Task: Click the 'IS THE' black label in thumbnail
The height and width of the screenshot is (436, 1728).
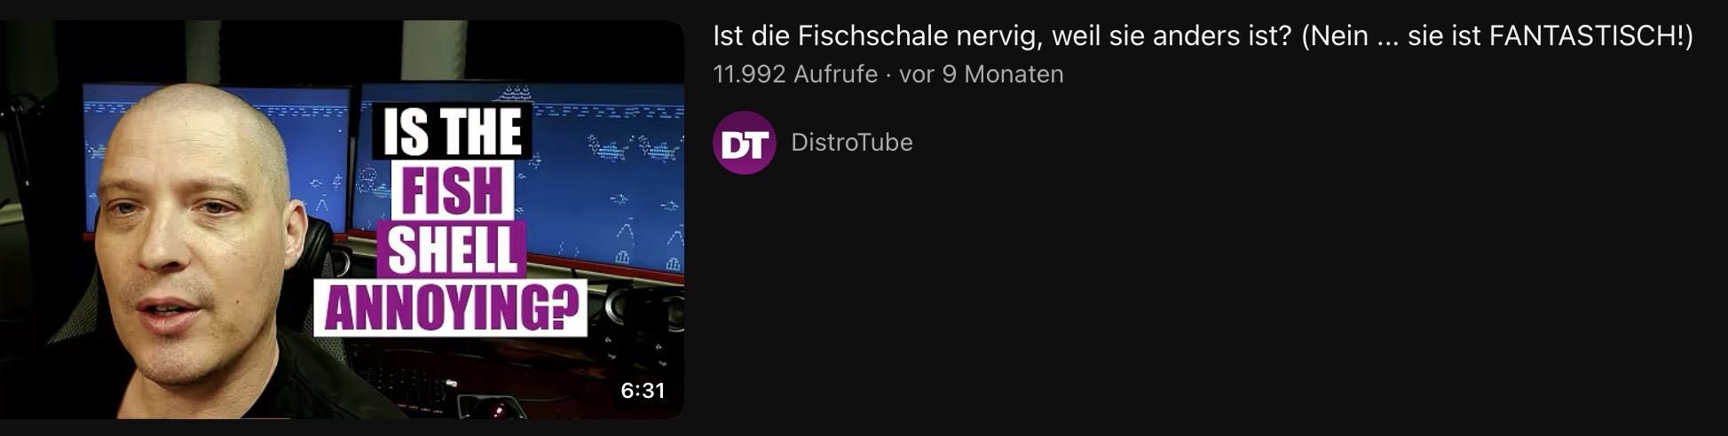Action: point(452,132)
